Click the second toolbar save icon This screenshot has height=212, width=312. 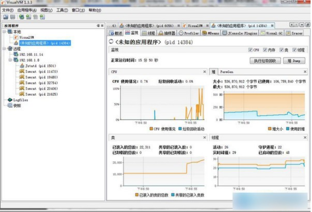click(x=13, y=17)
